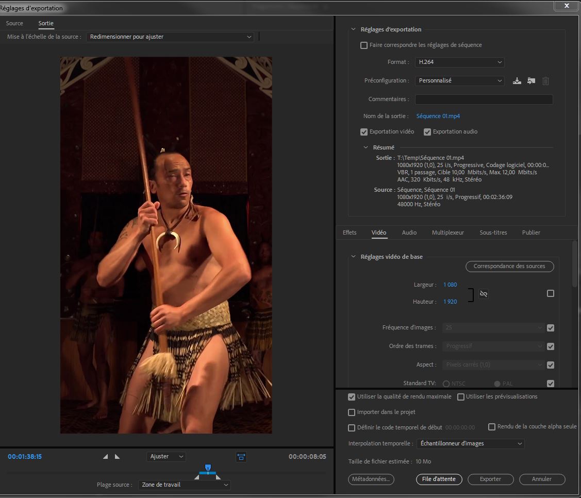Click the Exporter button
Image resolution: width=581 pixels, height=498 pixels.
(490, 479)
